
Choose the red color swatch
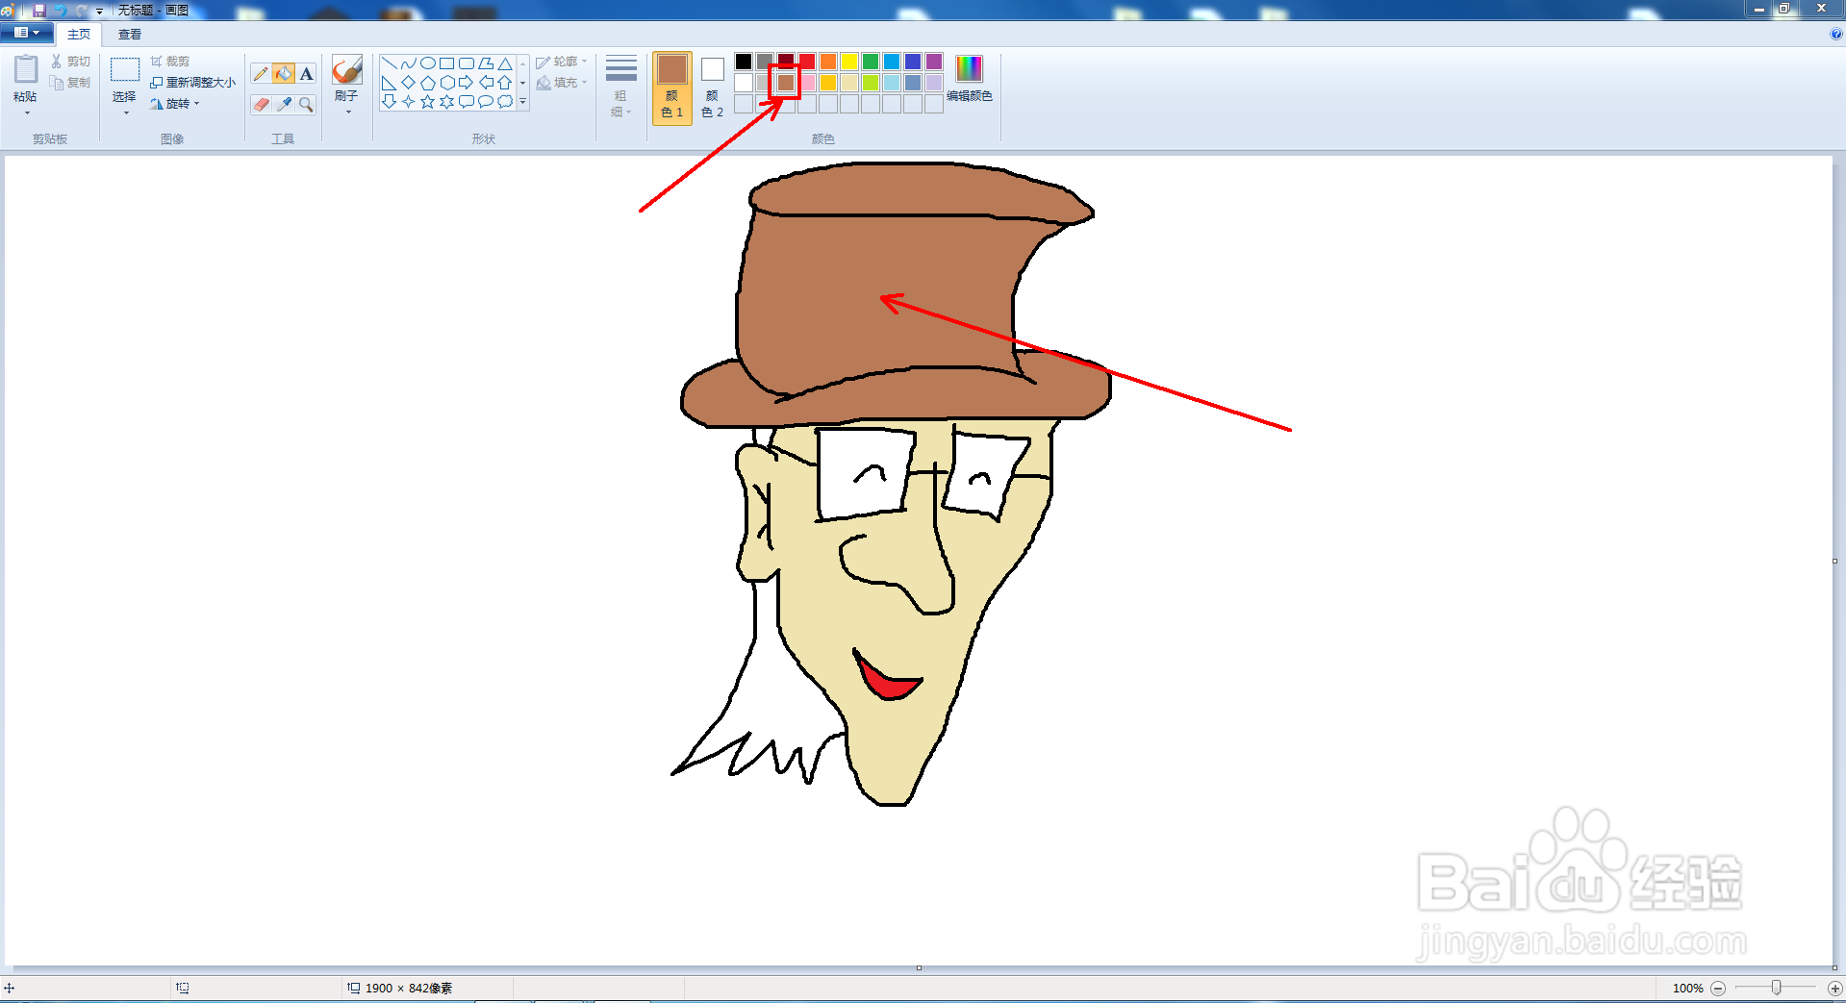pyautogui.click(x=807, y=62)
